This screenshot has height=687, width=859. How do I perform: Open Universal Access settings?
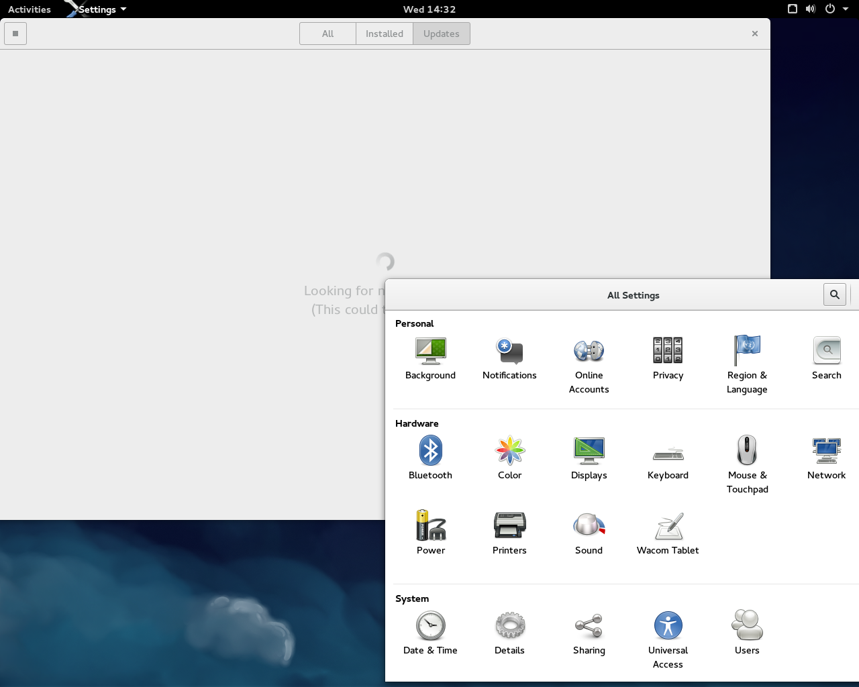pos(668,640)
